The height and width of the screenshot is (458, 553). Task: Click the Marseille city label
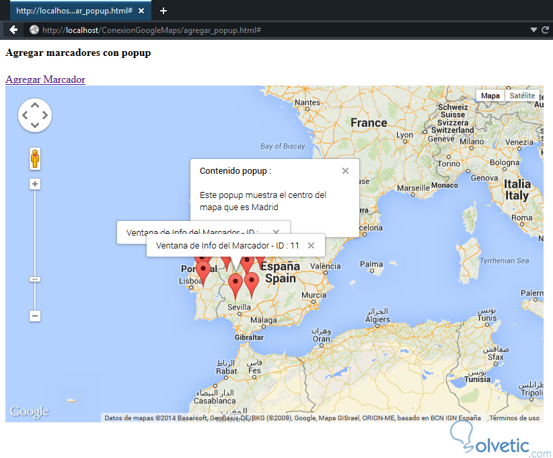click(413, 188)
